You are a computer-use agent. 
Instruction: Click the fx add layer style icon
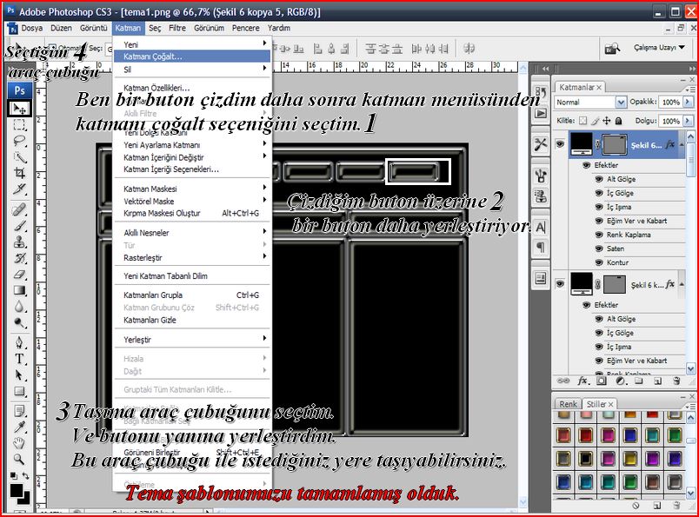pos(582,381)
